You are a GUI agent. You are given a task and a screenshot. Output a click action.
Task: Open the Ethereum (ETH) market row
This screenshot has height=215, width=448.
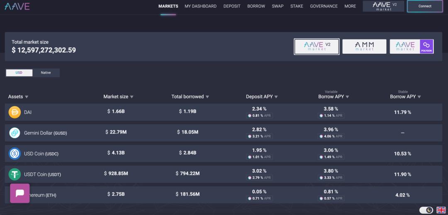224,195
